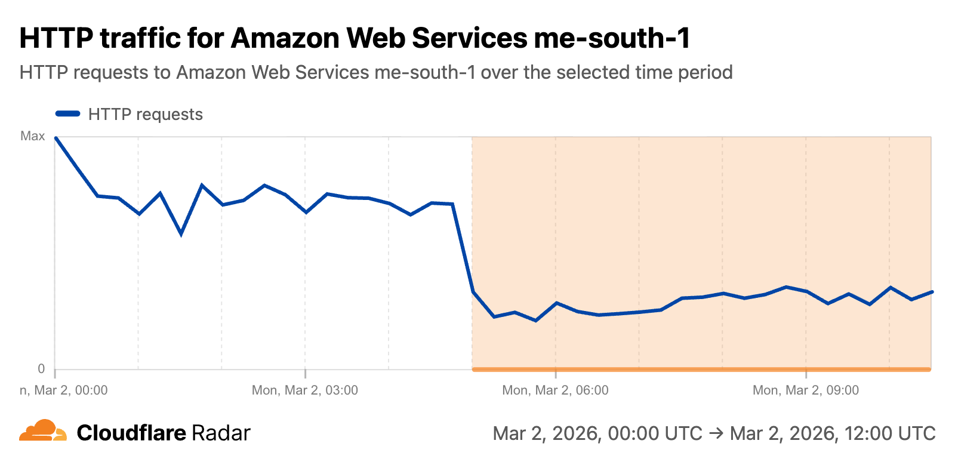Select the Mar 2, 09:00 axis label
The width and height of the screenshot is (955, 462).
tap(805, 390)
